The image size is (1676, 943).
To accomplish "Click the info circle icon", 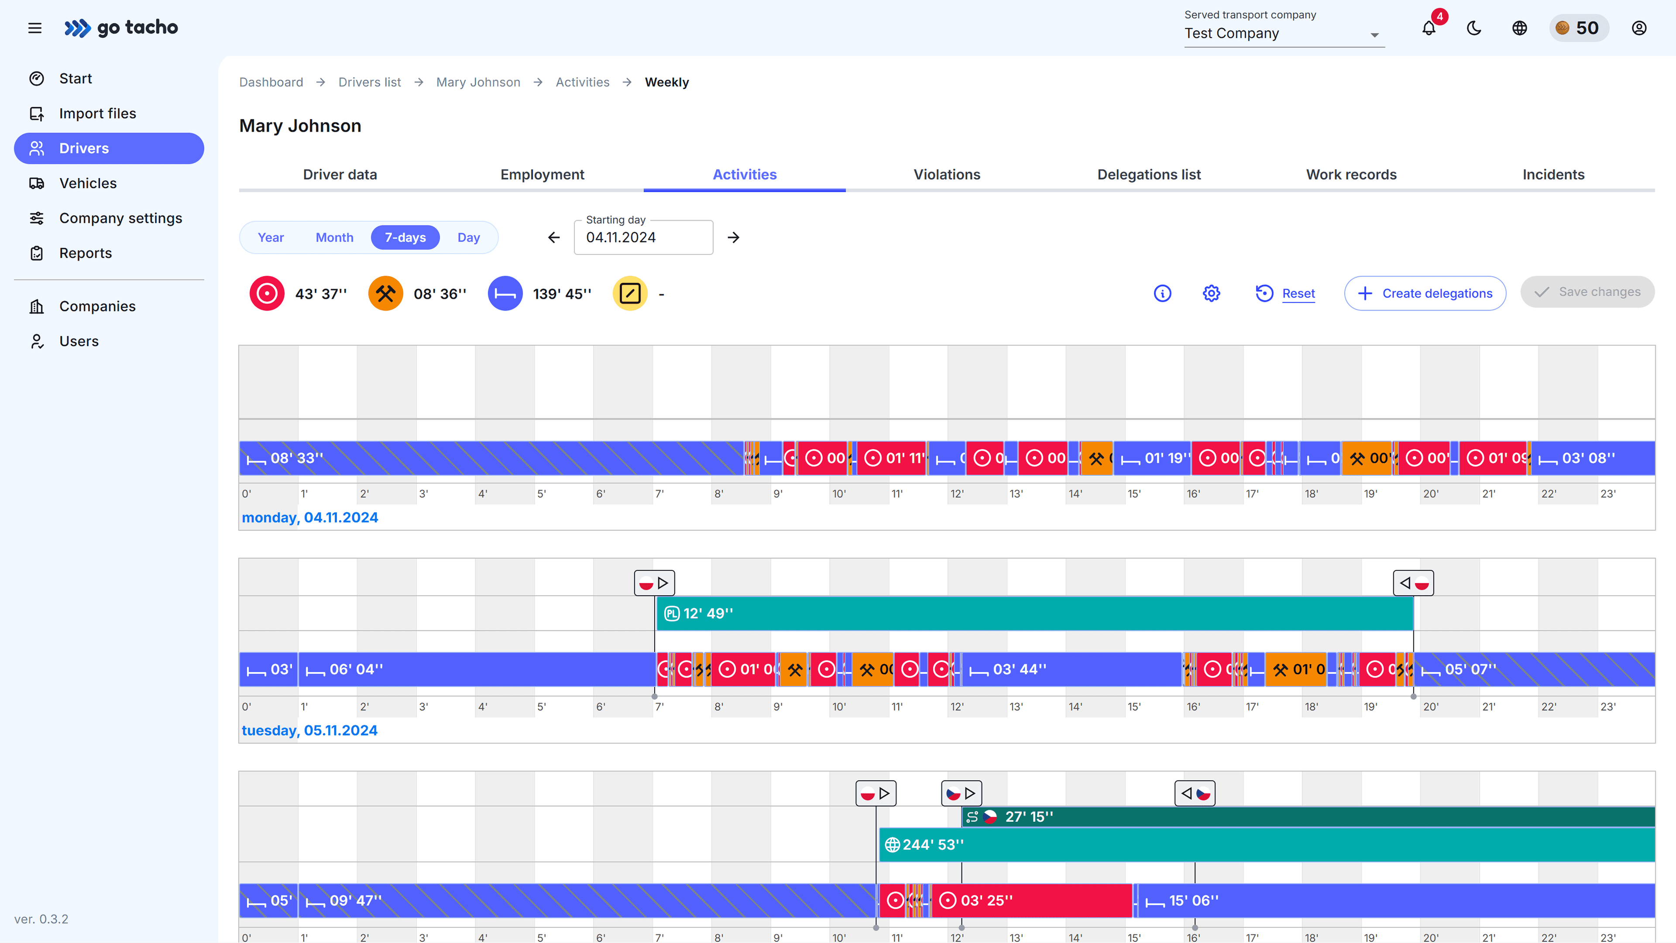I will pos(1162,293).
